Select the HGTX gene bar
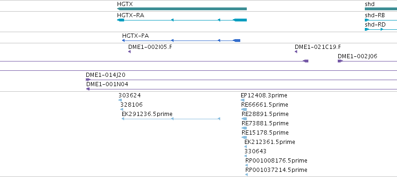Image resolution: width=397 pixels, height=177 pixels. click(x=182, y=9)
